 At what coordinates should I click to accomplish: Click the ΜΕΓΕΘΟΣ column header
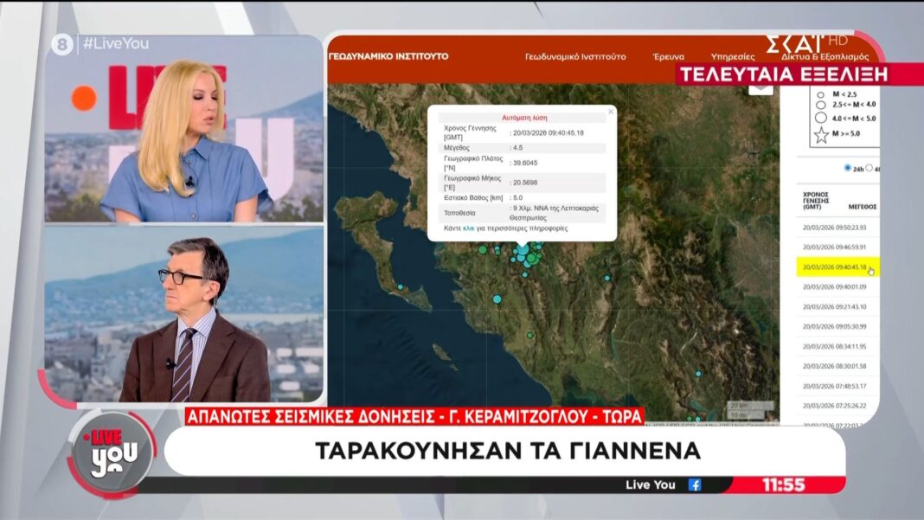[x=862, y=207]
